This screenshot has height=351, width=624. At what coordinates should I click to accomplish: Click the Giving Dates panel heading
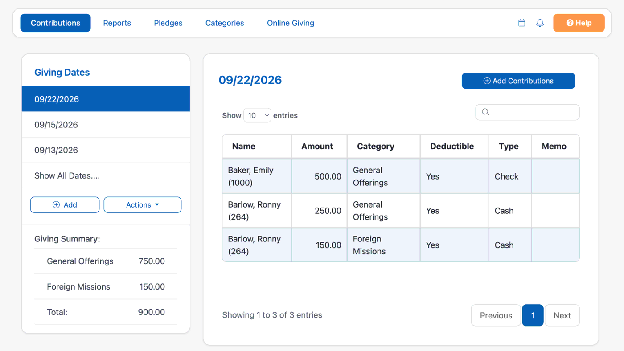pyautogui.click(x=62, y=73)
